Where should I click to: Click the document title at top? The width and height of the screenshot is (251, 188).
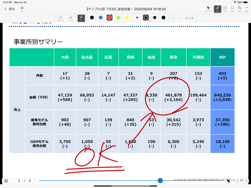click(x=126, y=9)
